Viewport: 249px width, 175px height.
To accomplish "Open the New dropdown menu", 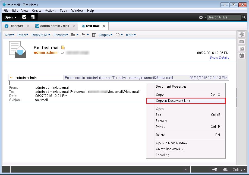I will point(10,35).
